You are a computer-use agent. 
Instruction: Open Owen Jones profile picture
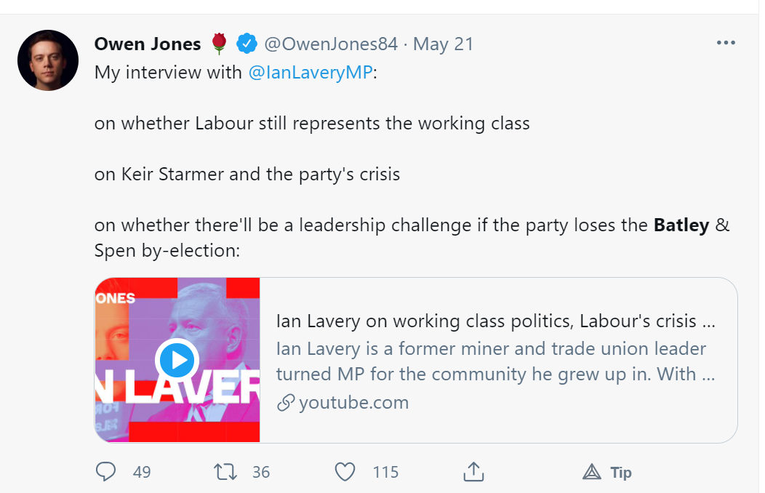[x=48, y=60]
